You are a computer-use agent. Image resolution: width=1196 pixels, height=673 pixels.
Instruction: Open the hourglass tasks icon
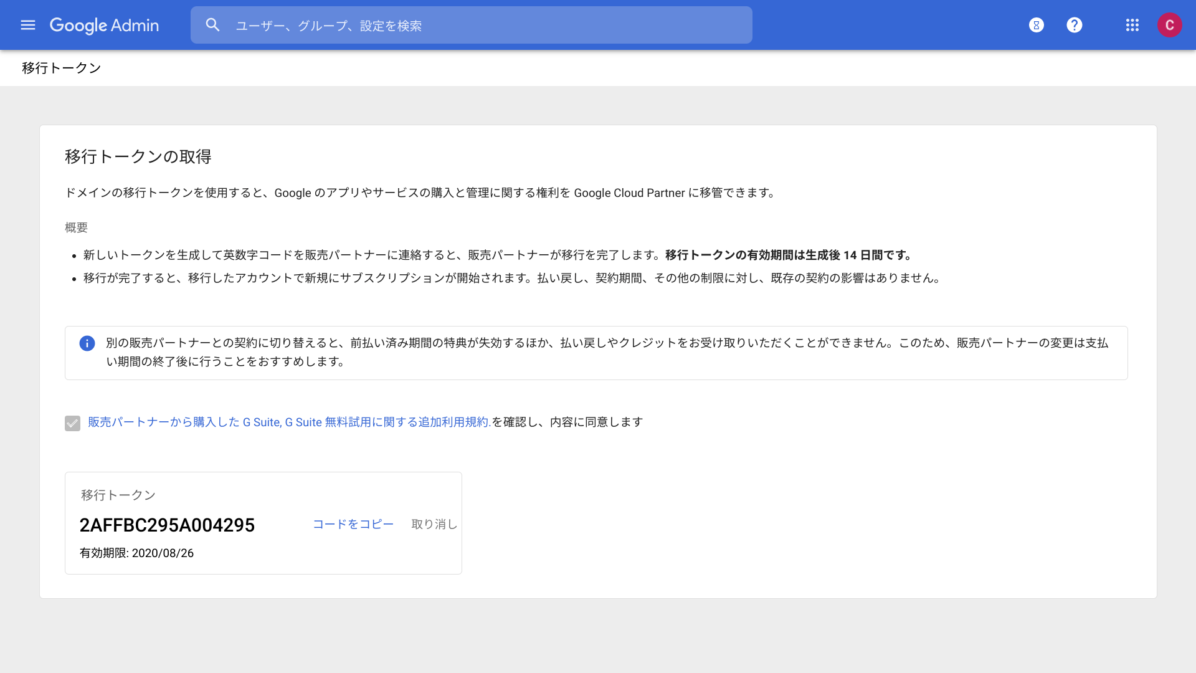click(x=1037, y=25)
